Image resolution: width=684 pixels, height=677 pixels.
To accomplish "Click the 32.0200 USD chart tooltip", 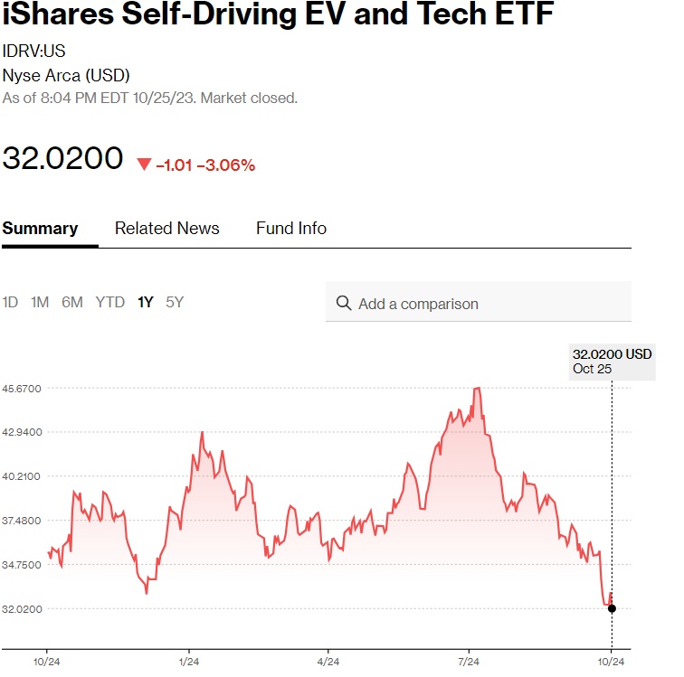I will (612, 361).
